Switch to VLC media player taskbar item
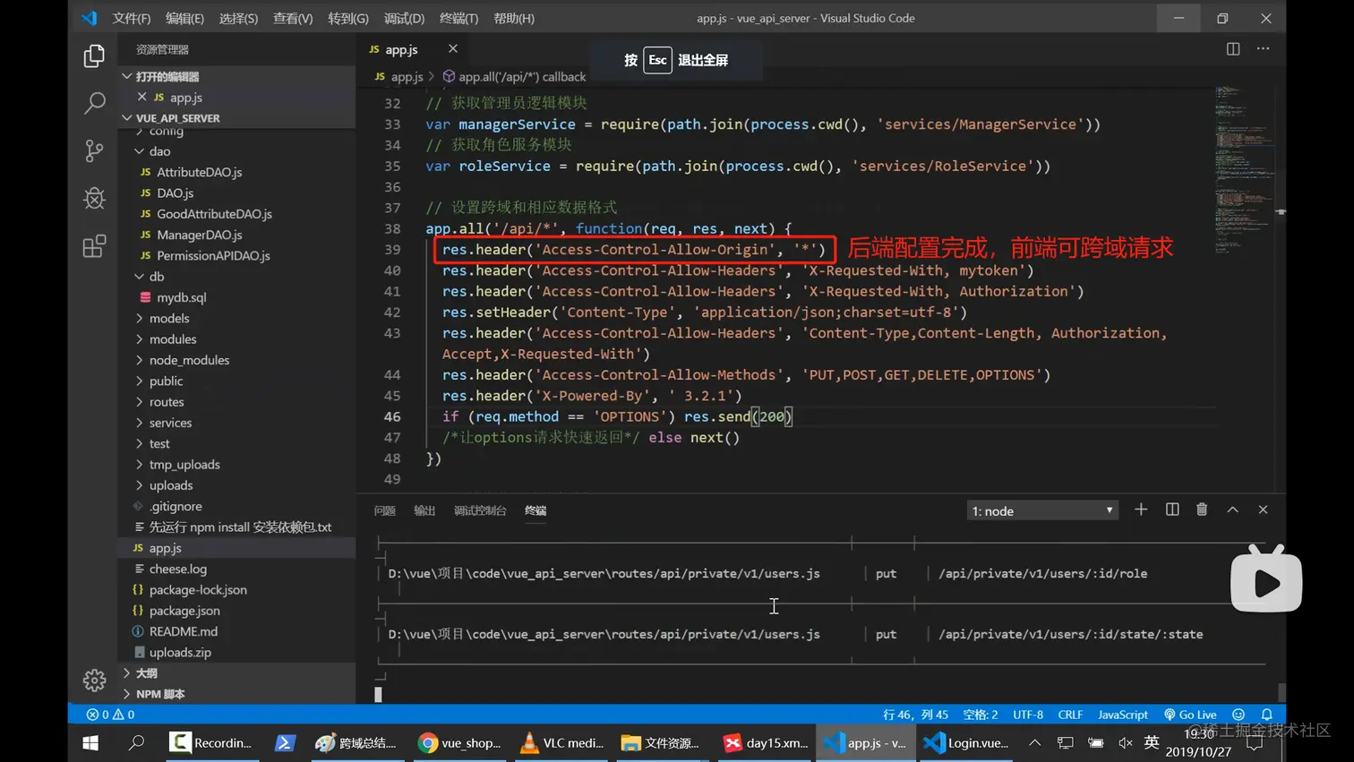 click(562, 743)
